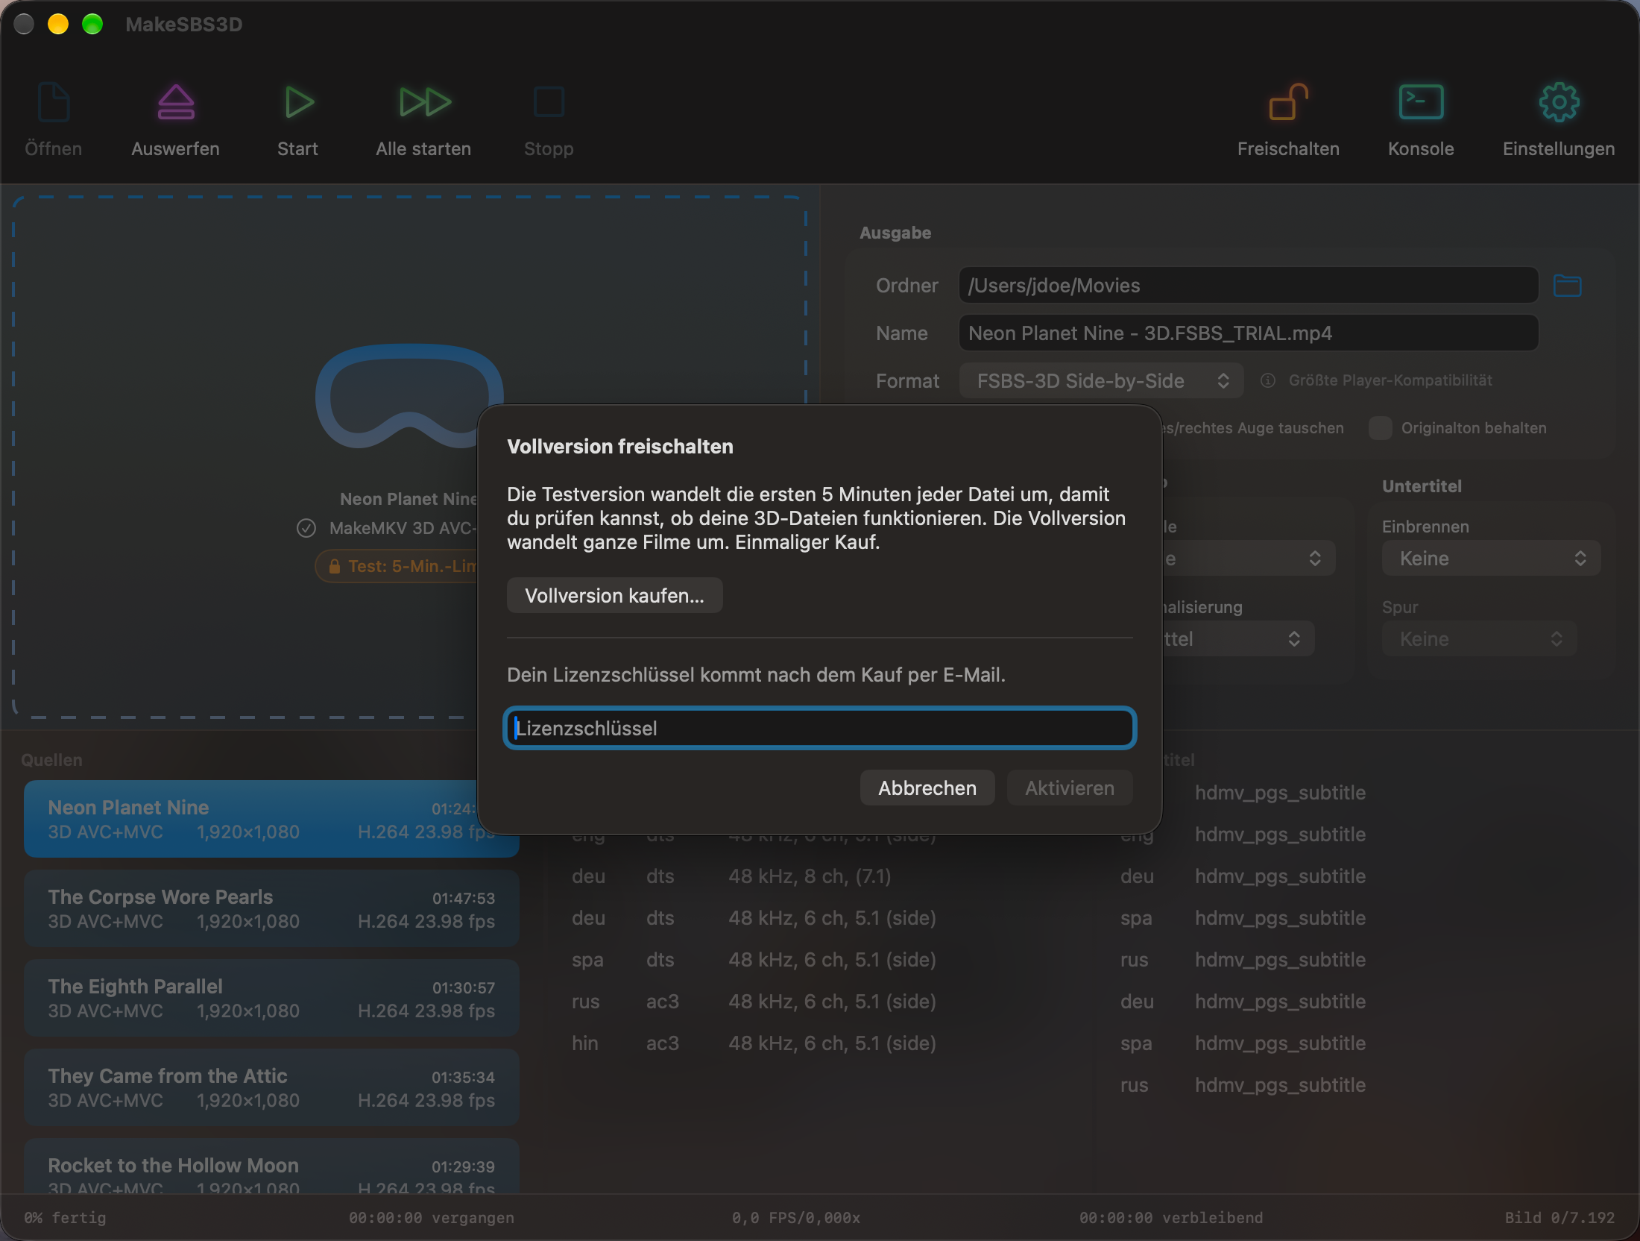The height and width of the screenshot is (1241, 1640).
Task: Click the info icon beside Größte Player-Kompatibilität
Action: [x=1267, y=380]
